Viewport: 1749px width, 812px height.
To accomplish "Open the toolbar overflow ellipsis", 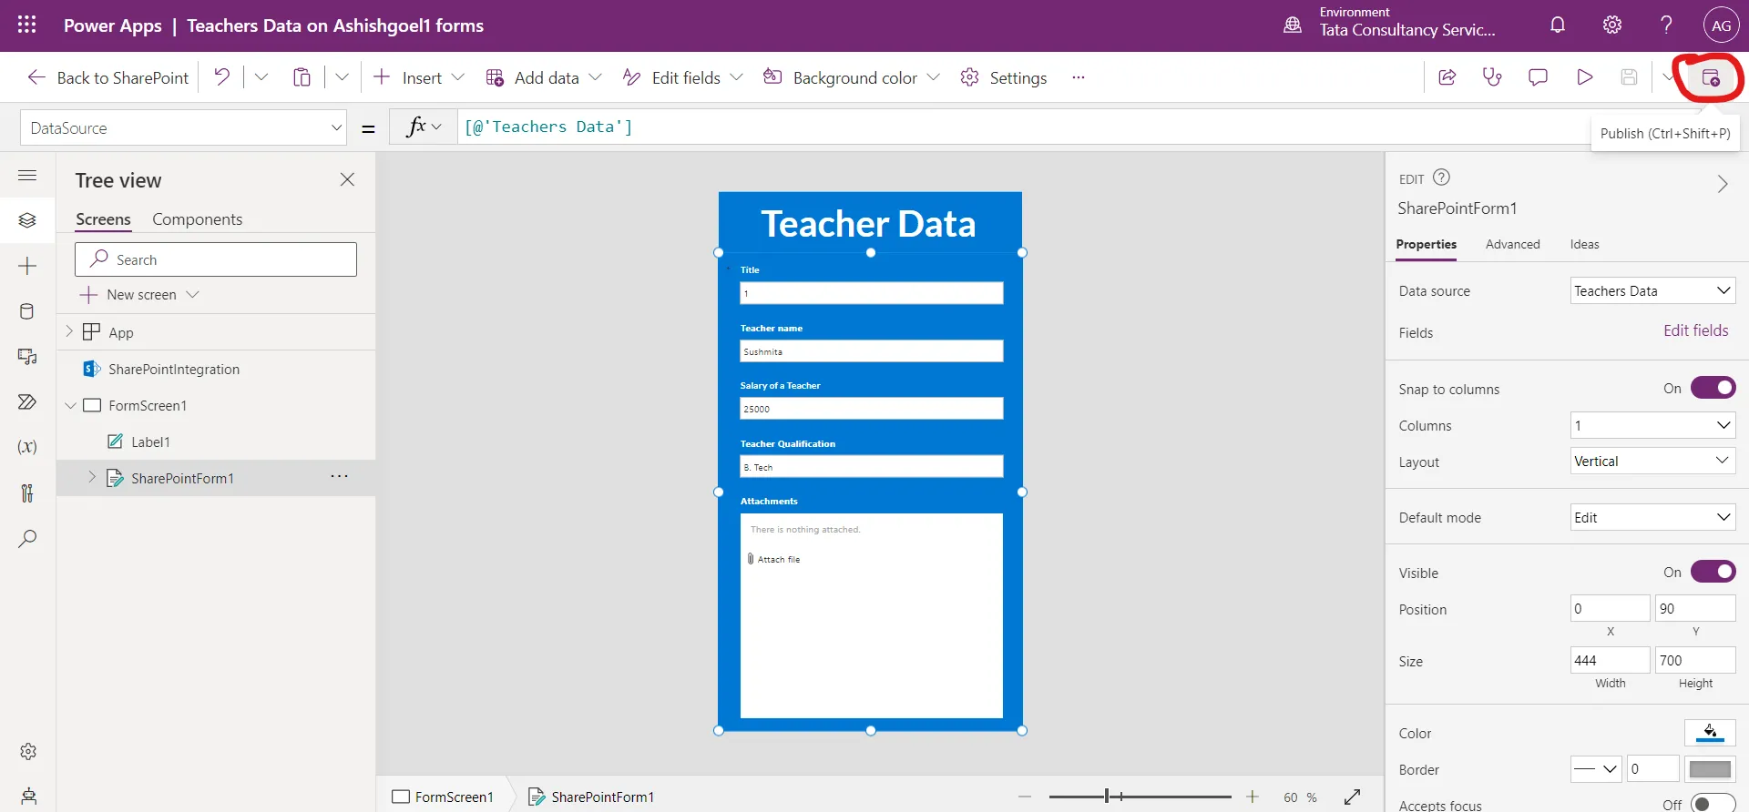I will pyautogui.click(x=1079, y=77).
